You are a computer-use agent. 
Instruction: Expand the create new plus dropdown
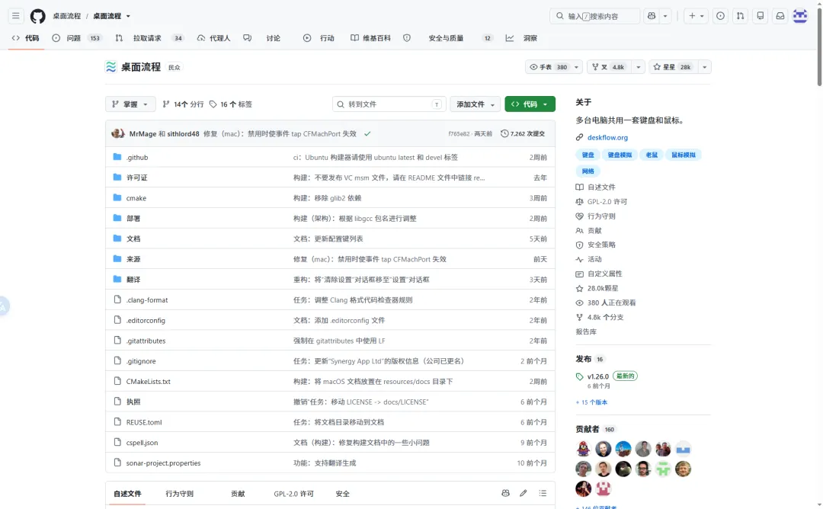click(x=697, y=16)
